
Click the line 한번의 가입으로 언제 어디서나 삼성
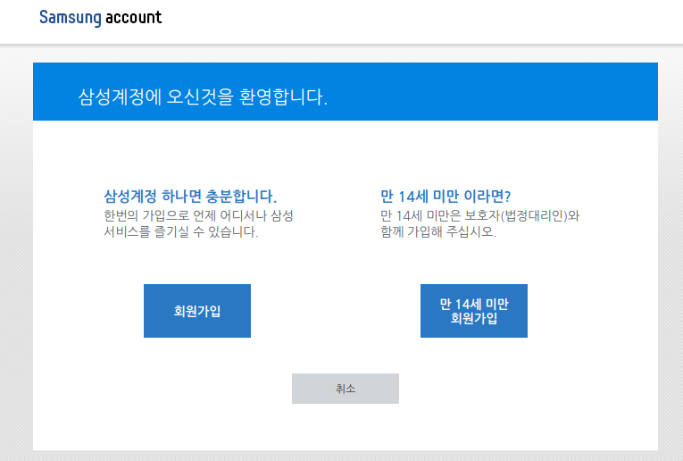click(198, 216)
